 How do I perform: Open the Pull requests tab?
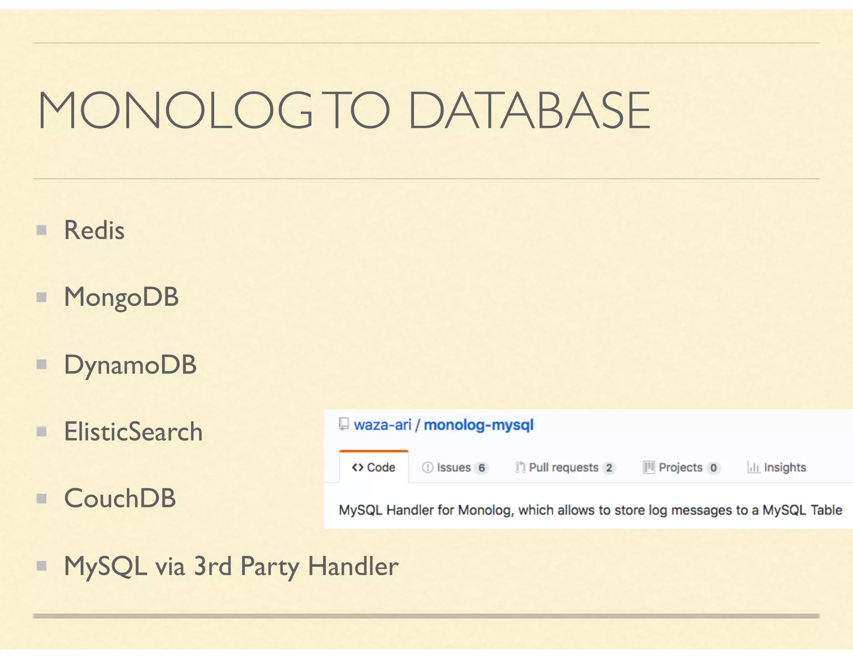click(x=565, y=467)
